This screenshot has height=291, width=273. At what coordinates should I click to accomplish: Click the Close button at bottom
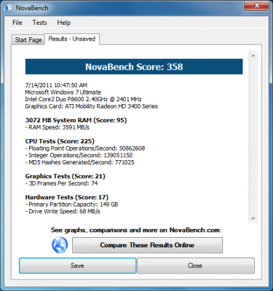(196, 266)
